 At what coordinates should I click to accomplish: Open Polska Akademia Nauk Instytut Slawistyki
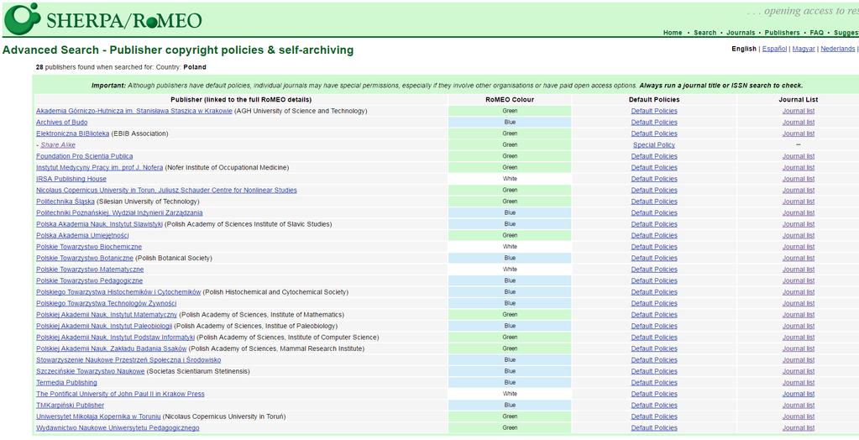coord(99,224)
